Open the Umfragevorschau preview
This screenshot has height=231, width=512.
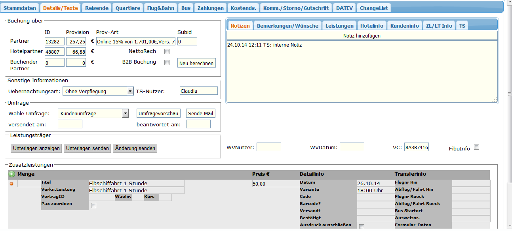(158, 113)
